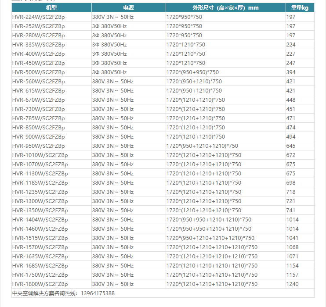326x307 pixels.
Task: Click the hotline number 13964175388
Action: click(98, 293)
